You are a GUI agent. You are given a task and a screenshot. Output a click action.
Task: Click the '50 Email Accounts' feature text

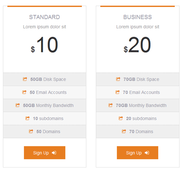point(48,93)
